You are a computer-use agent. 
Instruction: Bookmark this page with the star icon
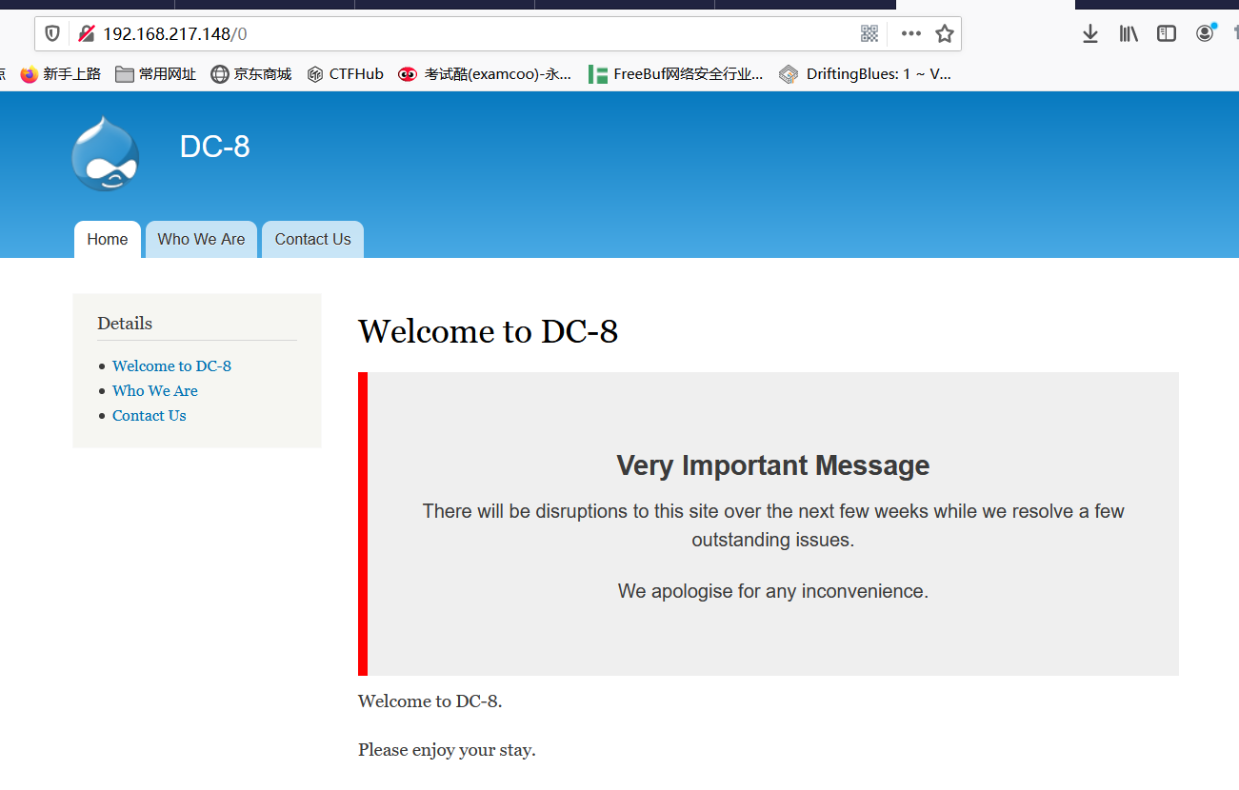pos(945,34)
